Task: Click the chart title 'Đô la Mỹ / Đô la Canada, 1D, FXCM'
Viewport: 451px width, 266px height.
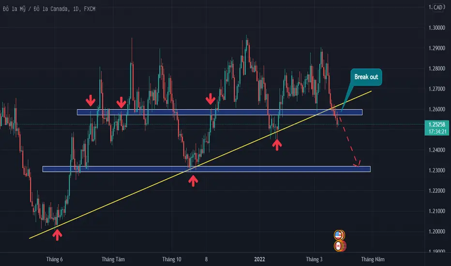Action: point(49,9)
